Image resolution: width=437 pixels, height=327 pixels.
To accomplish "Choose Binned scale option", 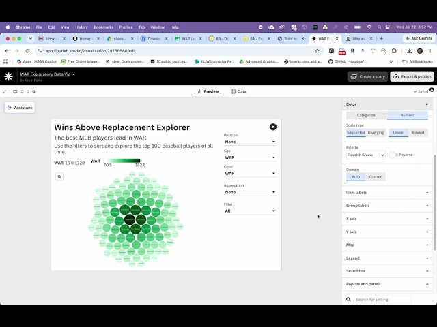I will point(418,133).
